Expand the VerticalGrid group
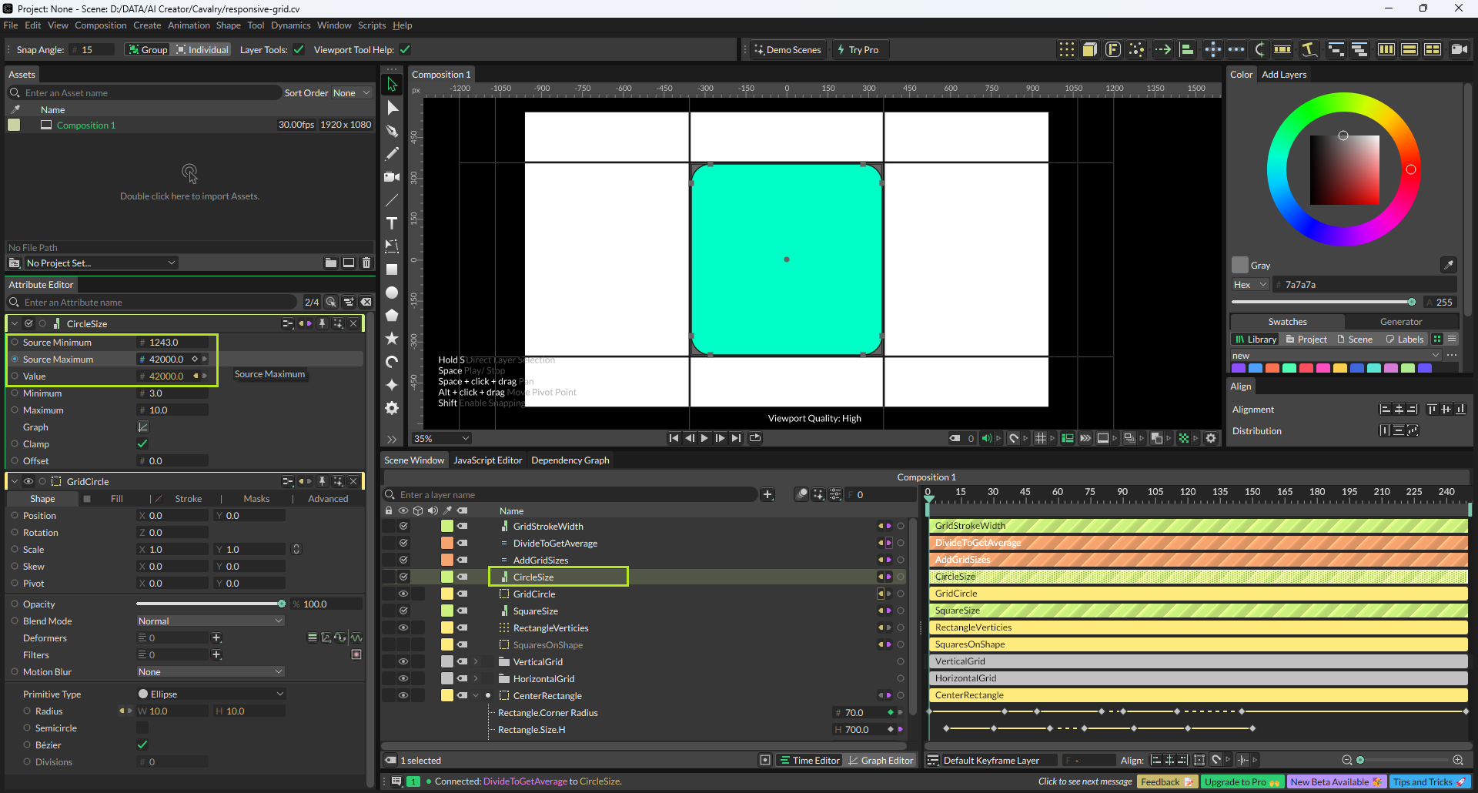The image size is (1478, 793). 476,662
